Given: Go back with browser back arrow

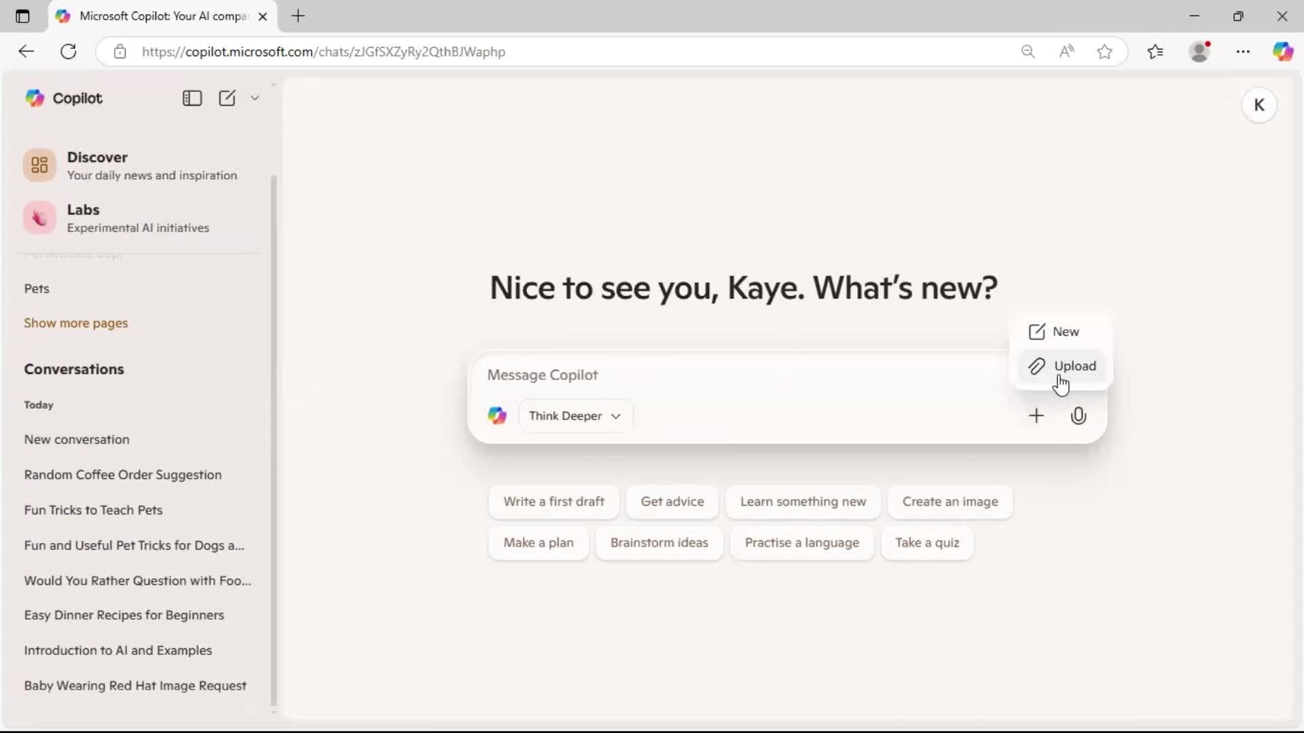Looking at the screenshot, I should (x=26, y=52).
